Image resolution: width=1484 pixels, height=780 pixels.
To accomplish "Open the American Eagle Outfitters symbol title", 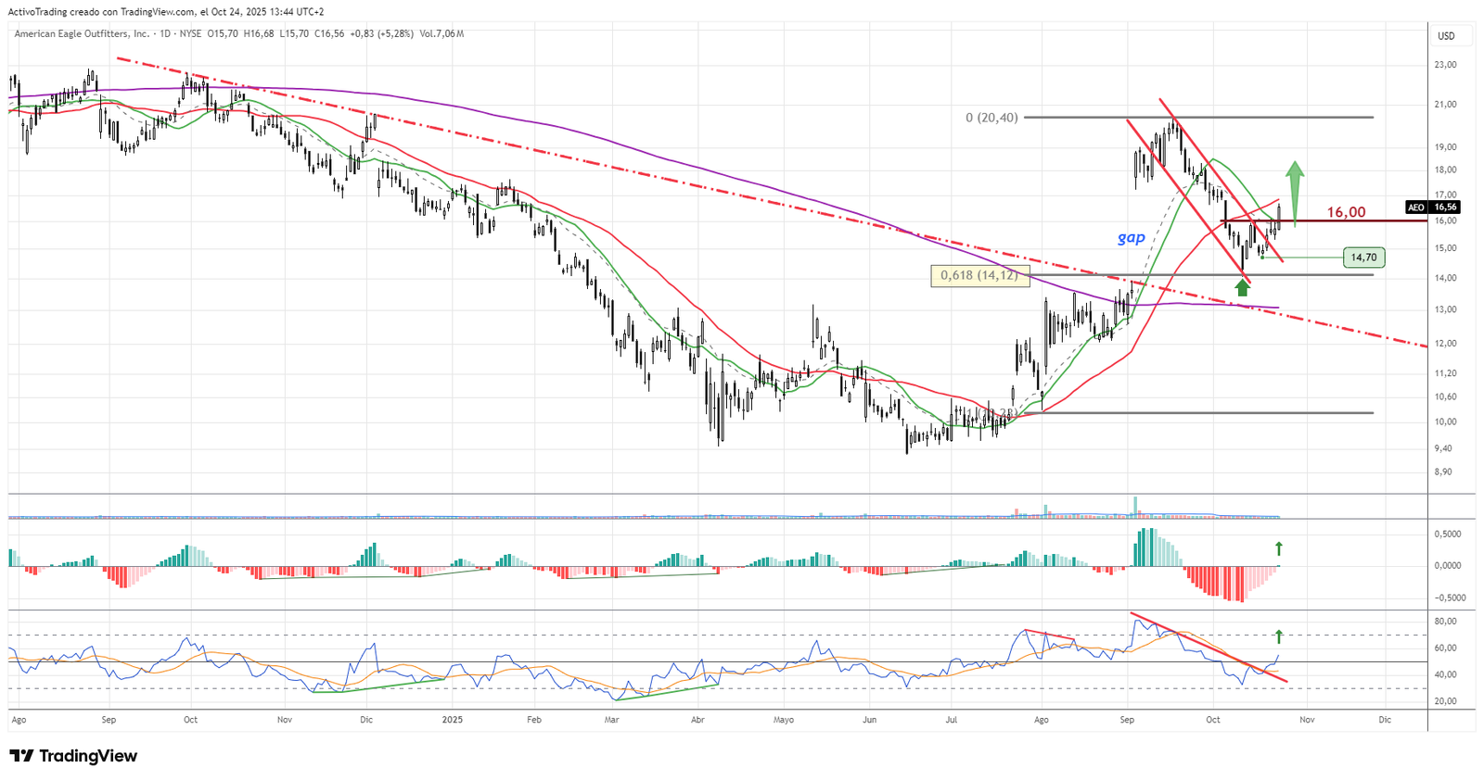I will point(82,33).
